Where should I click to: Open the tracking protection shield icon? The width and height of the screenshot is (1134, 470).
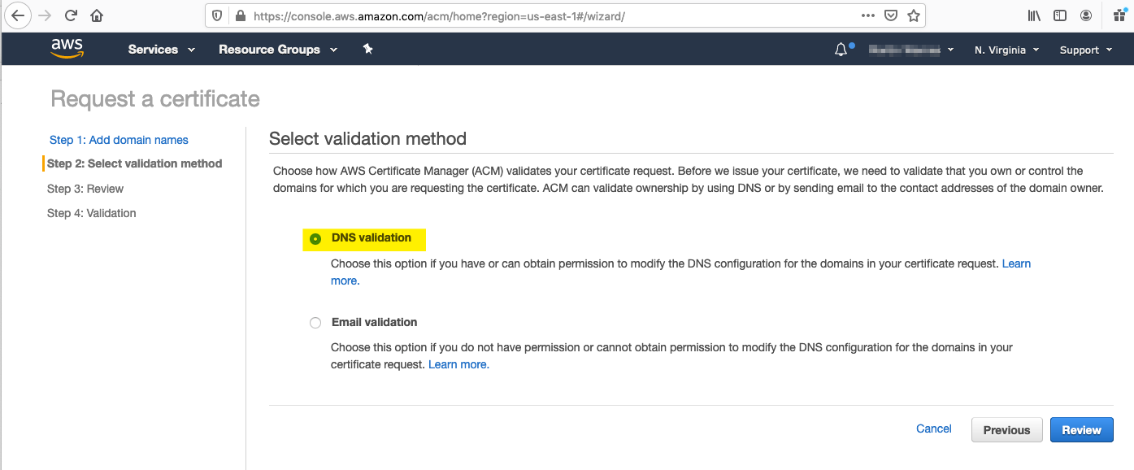point(217,15)
